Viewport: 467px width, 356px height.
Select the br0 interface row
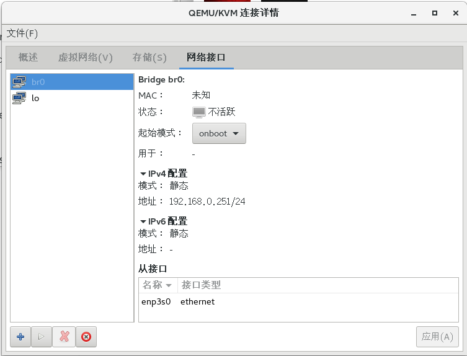(x=72, y=82)
